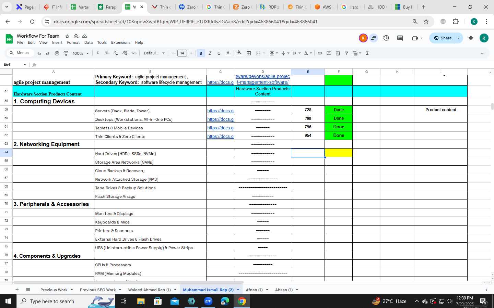Format selection as percent
The image size is (494, 308).
[x=107, y=53]
